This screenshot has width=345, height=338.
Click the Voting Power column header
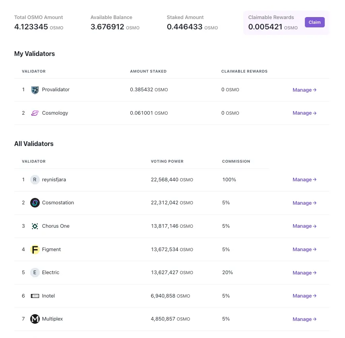(x=167, y=161)
